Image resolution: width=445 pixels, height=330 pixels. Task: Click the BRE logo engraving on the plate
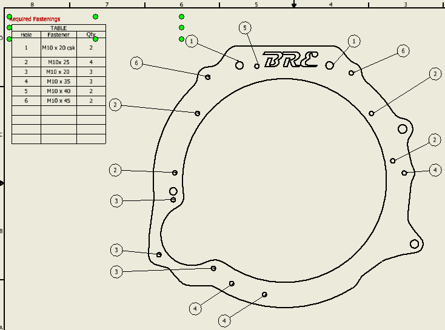(x=291, y=59)
